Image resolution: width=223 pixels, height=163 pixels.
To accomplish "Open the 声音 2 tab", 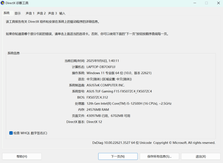I will coord(41,13).
